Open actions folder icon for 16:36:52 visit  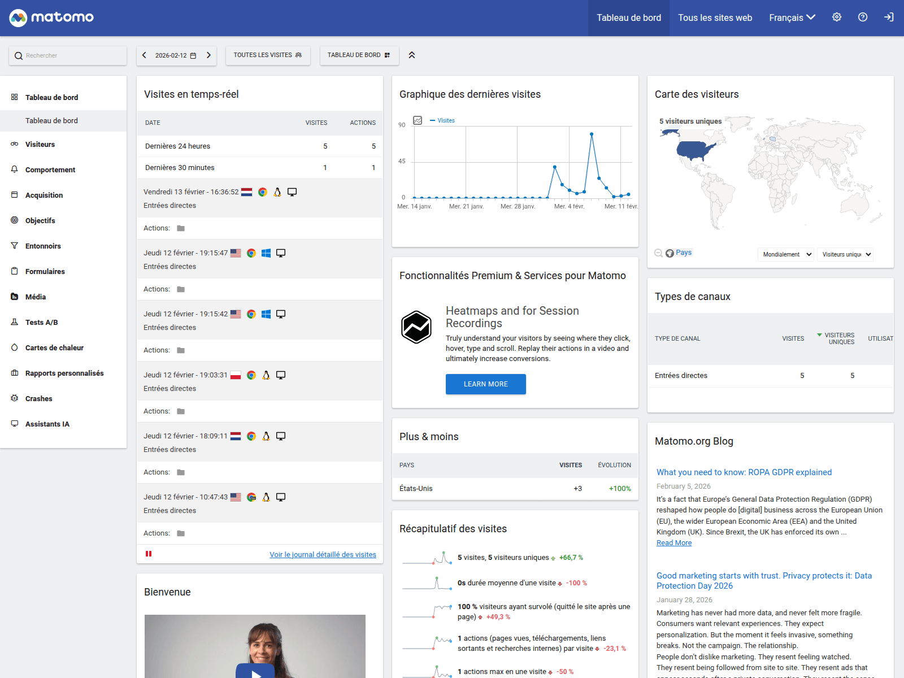181,228
